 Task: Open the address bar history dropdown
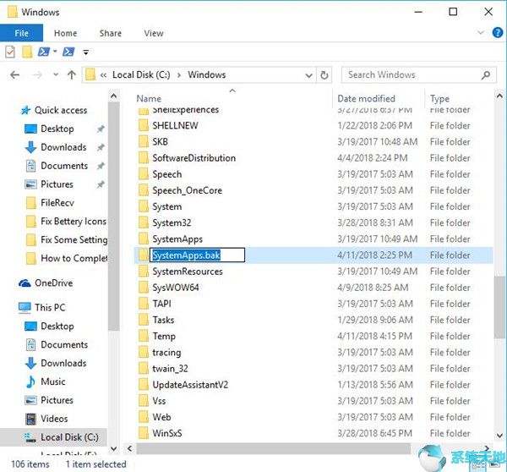point(308,75)
